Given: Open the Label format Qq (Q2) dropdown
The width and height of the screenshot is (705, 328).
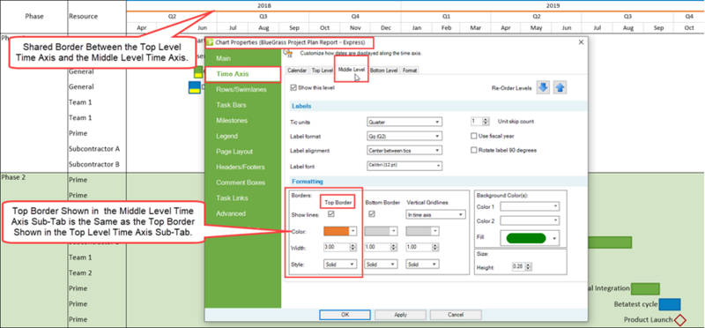Looking at the screenshot, I should point(404,136).
